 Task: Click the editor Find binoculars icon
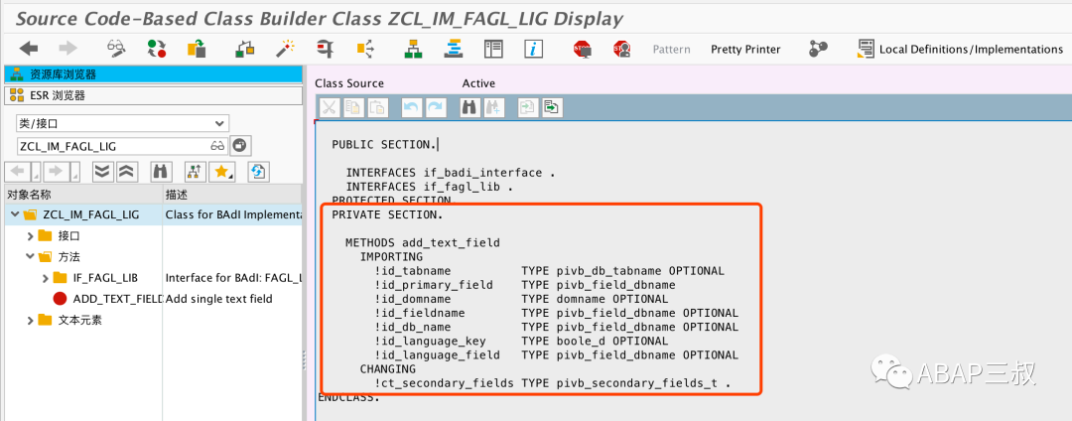[x=469, y=107]
